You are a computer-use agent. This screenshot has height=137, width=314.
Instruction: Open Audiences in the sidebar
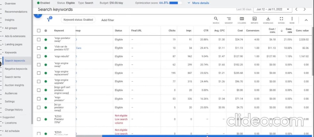tap(11, 93)
